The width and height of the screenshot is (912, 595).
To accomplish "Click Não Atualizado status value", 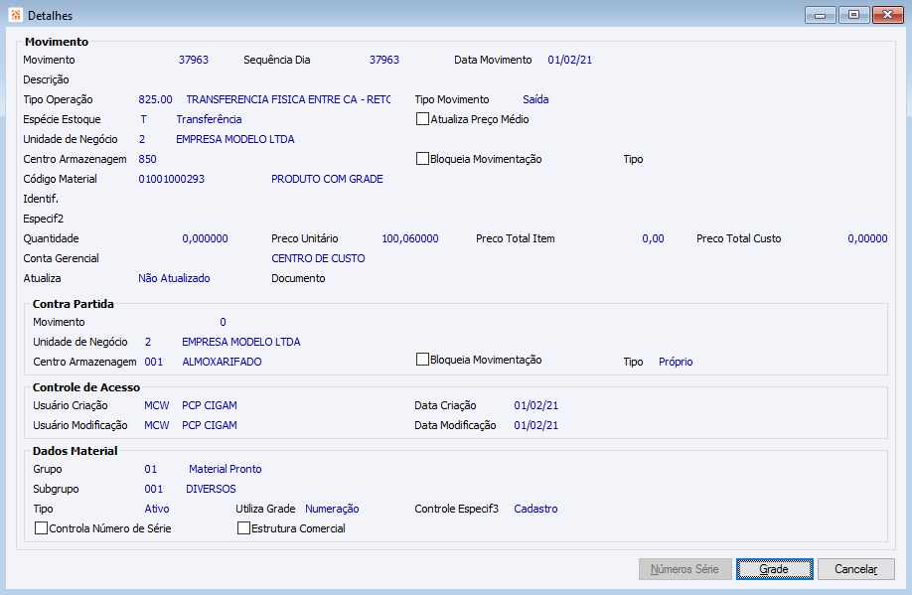I will pyautogui.click(x=174, y=278).
